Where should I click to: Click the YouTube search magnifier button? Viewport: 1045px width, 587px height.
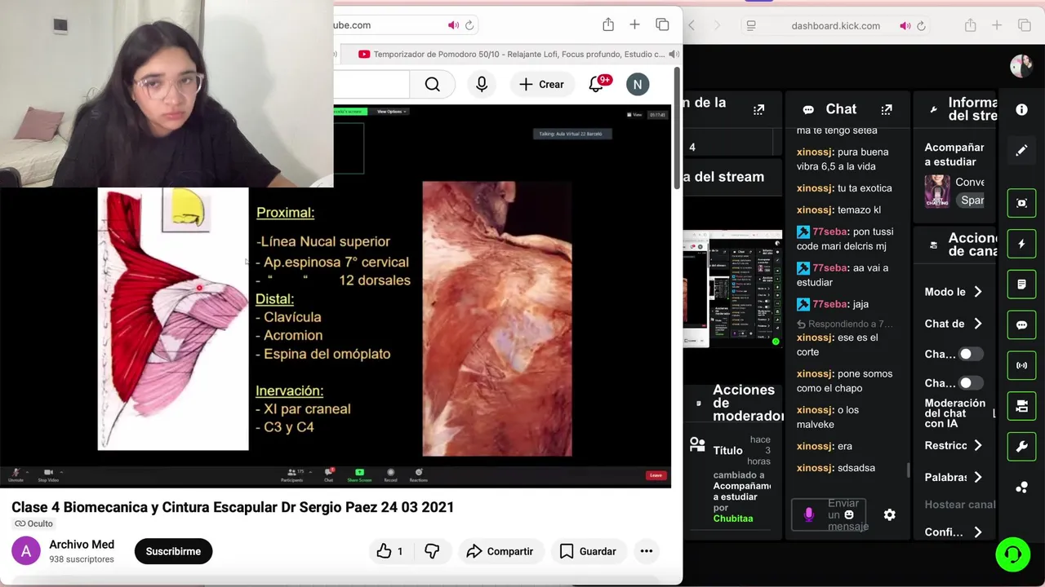(432, 84)
